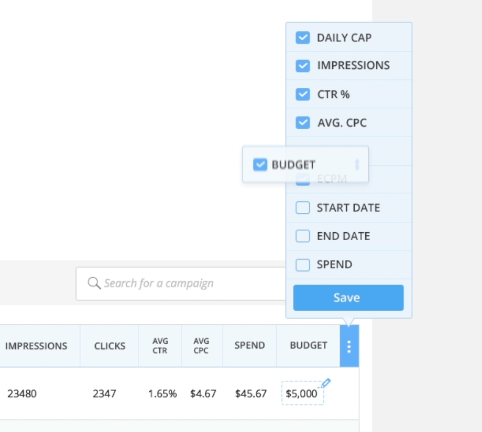Click the DAILY CAP label
The height and width of the screenshot is (432, 482).
(344, 38)
